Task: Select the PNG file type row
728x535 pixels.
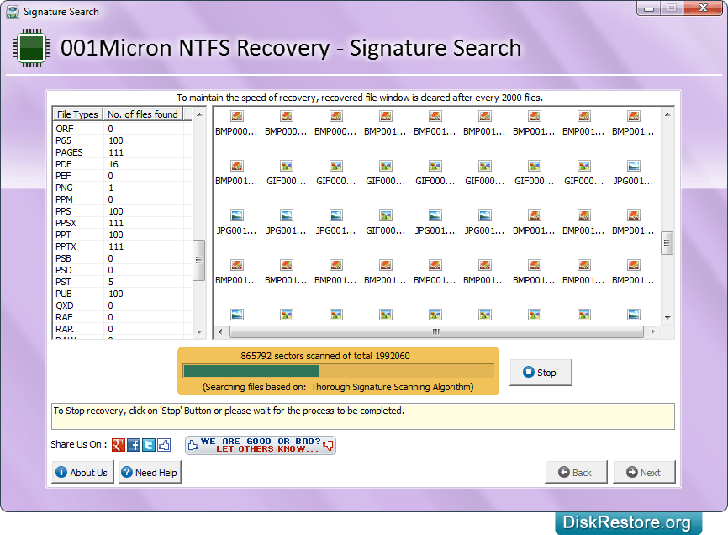Action: point(123,188)
